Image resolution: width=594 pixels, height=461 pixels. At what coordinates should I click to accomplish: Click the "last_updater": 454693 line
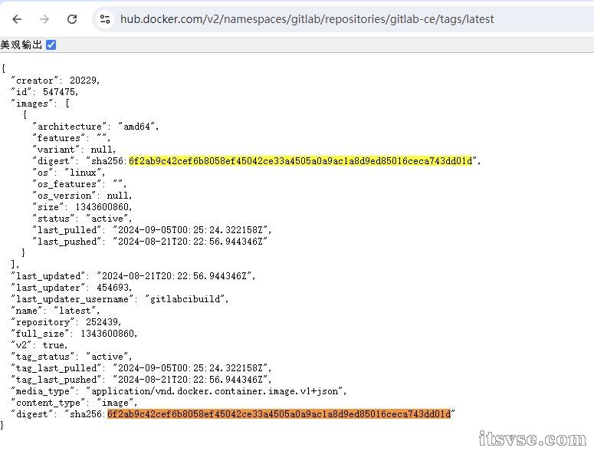(71, 288)
